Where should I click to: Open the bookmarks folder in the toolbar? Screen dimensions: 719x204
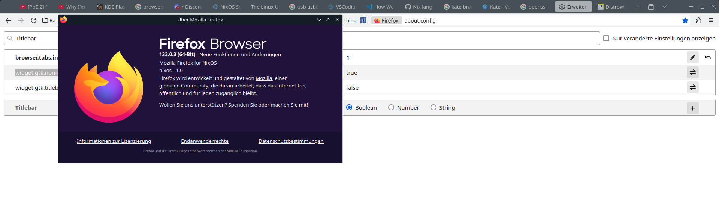49,20
